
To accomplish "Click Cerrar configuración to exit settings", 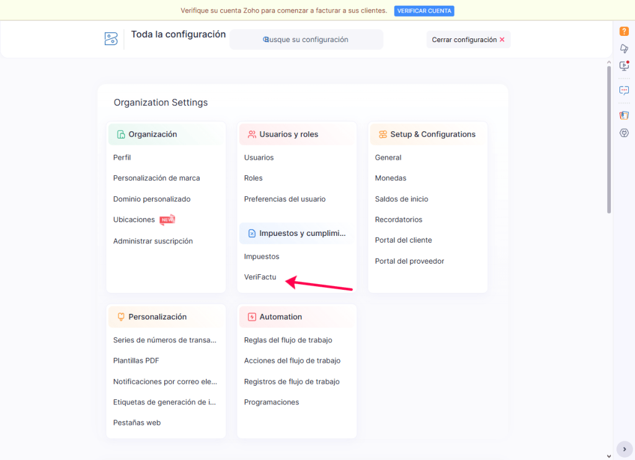I will coord(468,39).
